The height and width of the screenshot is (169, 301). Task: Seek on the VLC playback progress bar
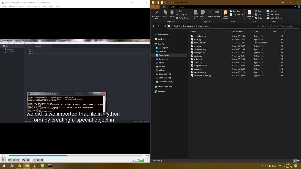[76, 156]
